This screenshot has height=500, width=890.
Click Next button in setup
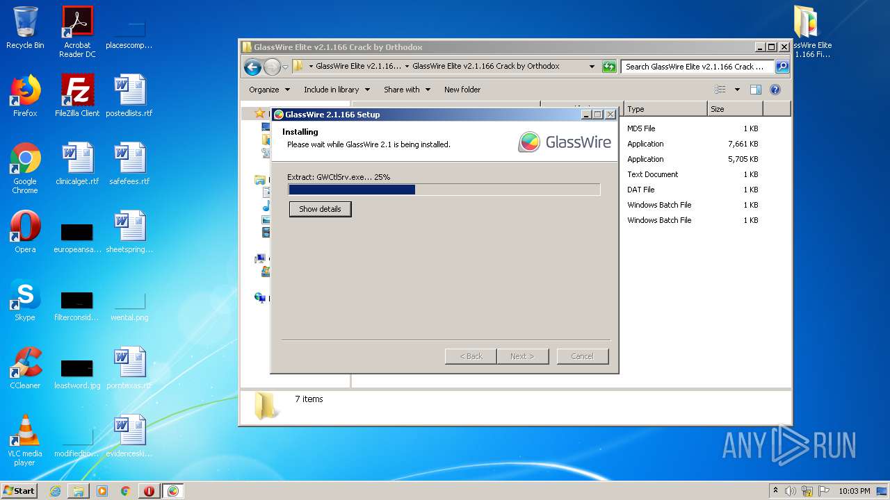522,356
